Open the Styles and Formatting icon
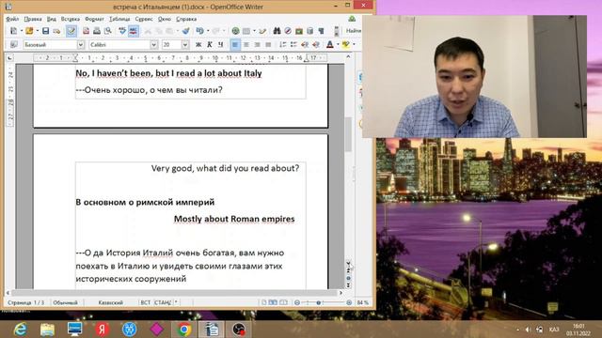 coord(13,45)
